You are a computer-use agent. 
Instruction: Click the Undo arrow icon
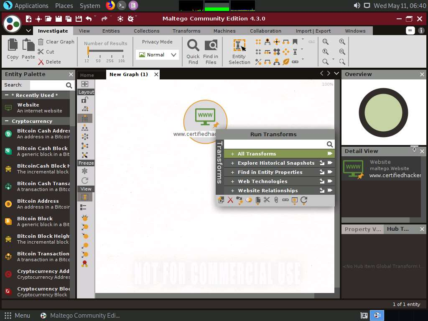click(89, 18)
